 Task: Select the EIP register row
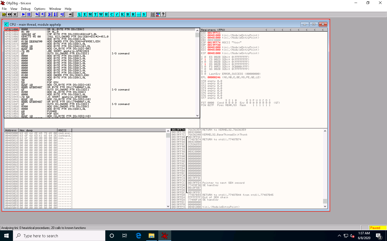pos(230,53)
